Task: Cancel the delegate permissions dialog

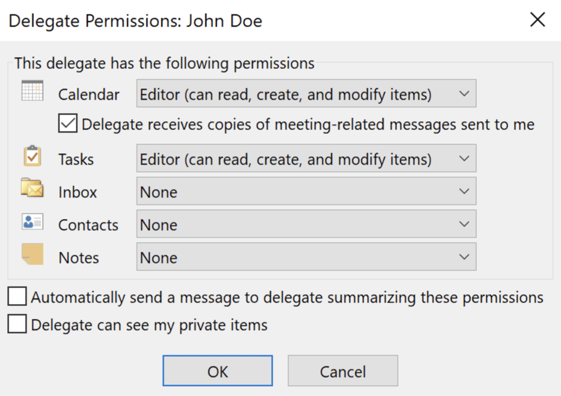Action: (342, 371)
